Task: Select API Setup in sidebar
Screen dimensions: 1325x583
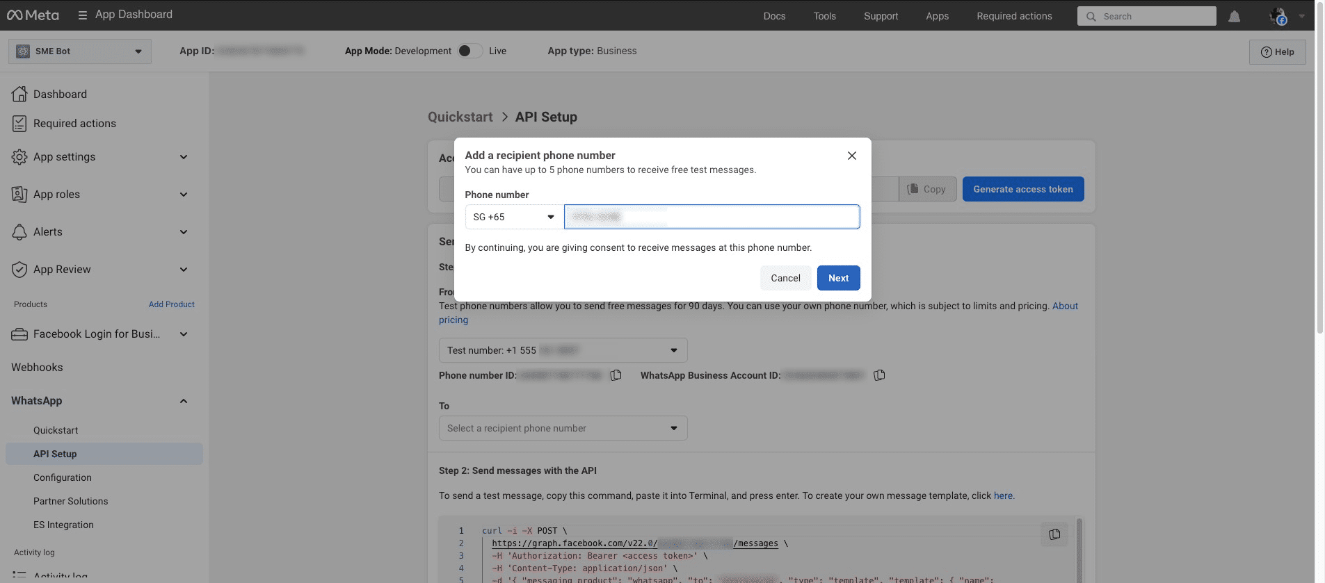Action: (x=104, y=454)
